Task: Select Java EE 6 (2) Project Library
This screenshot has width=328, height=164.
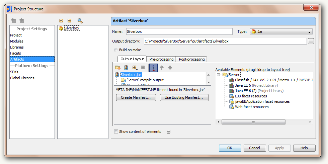Action: coord(259,91)
